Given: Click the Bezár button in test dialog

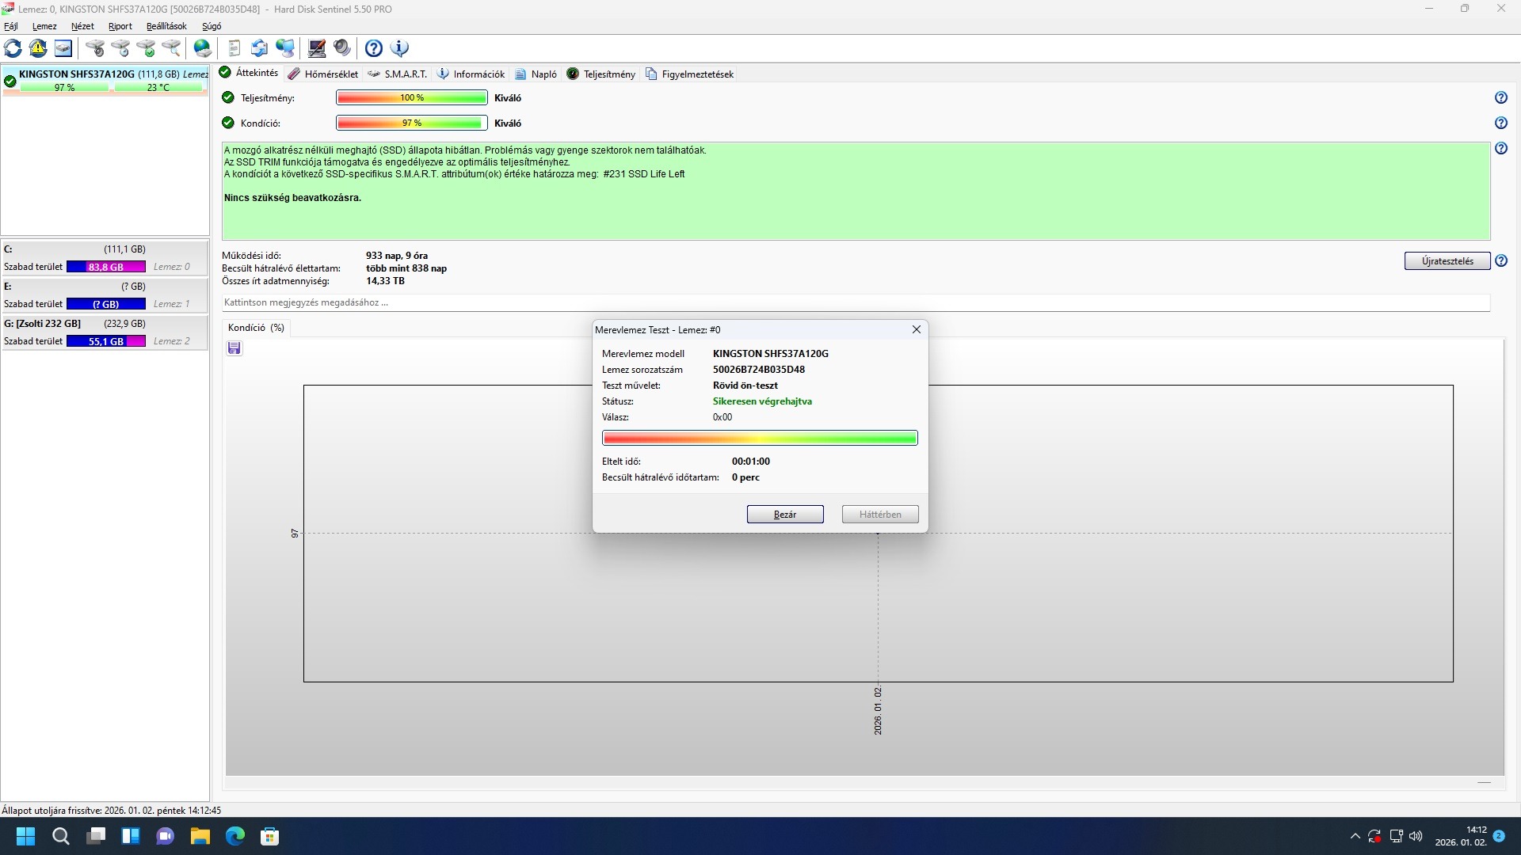Looking at the screenshot, I should 784,515.
